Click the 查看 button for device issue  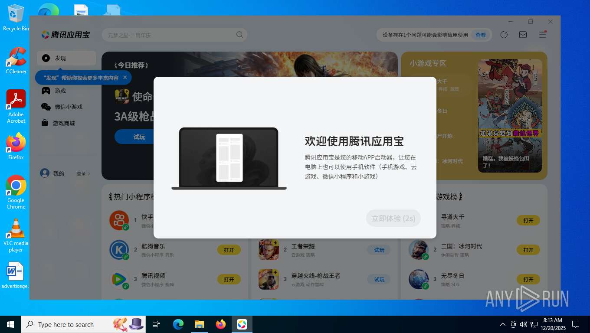[480, 35]
